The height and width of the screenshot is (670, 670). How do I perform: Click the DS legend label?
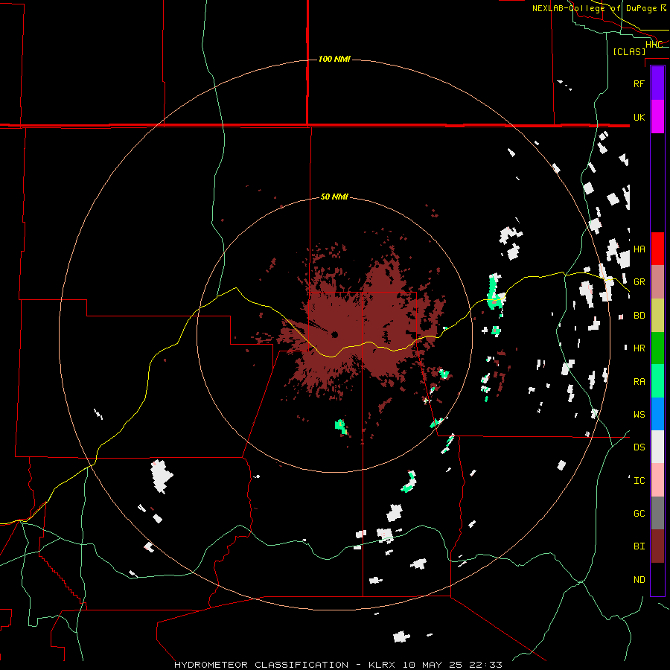click(x=639, y=447)
